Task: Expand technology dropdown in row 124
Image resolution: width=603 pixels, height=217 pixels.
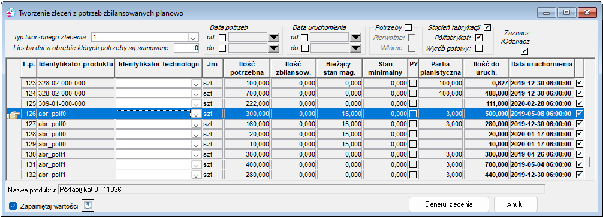Action: point(196,93)
